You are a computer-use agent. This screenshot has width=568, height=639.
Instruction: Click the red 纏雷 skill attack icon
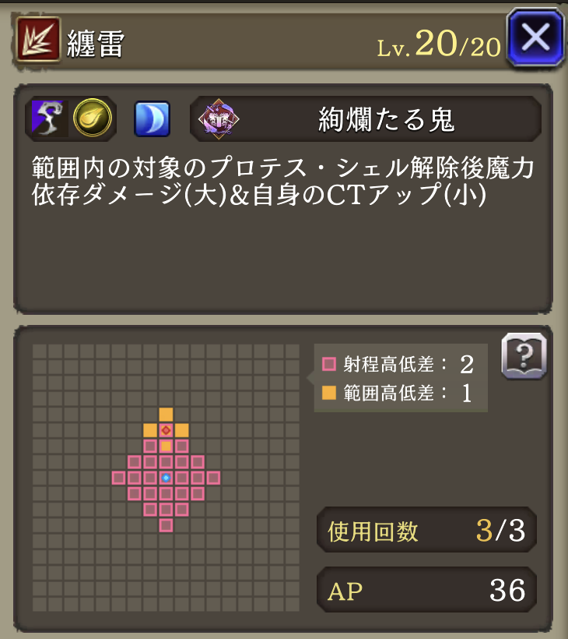point(38,40)
